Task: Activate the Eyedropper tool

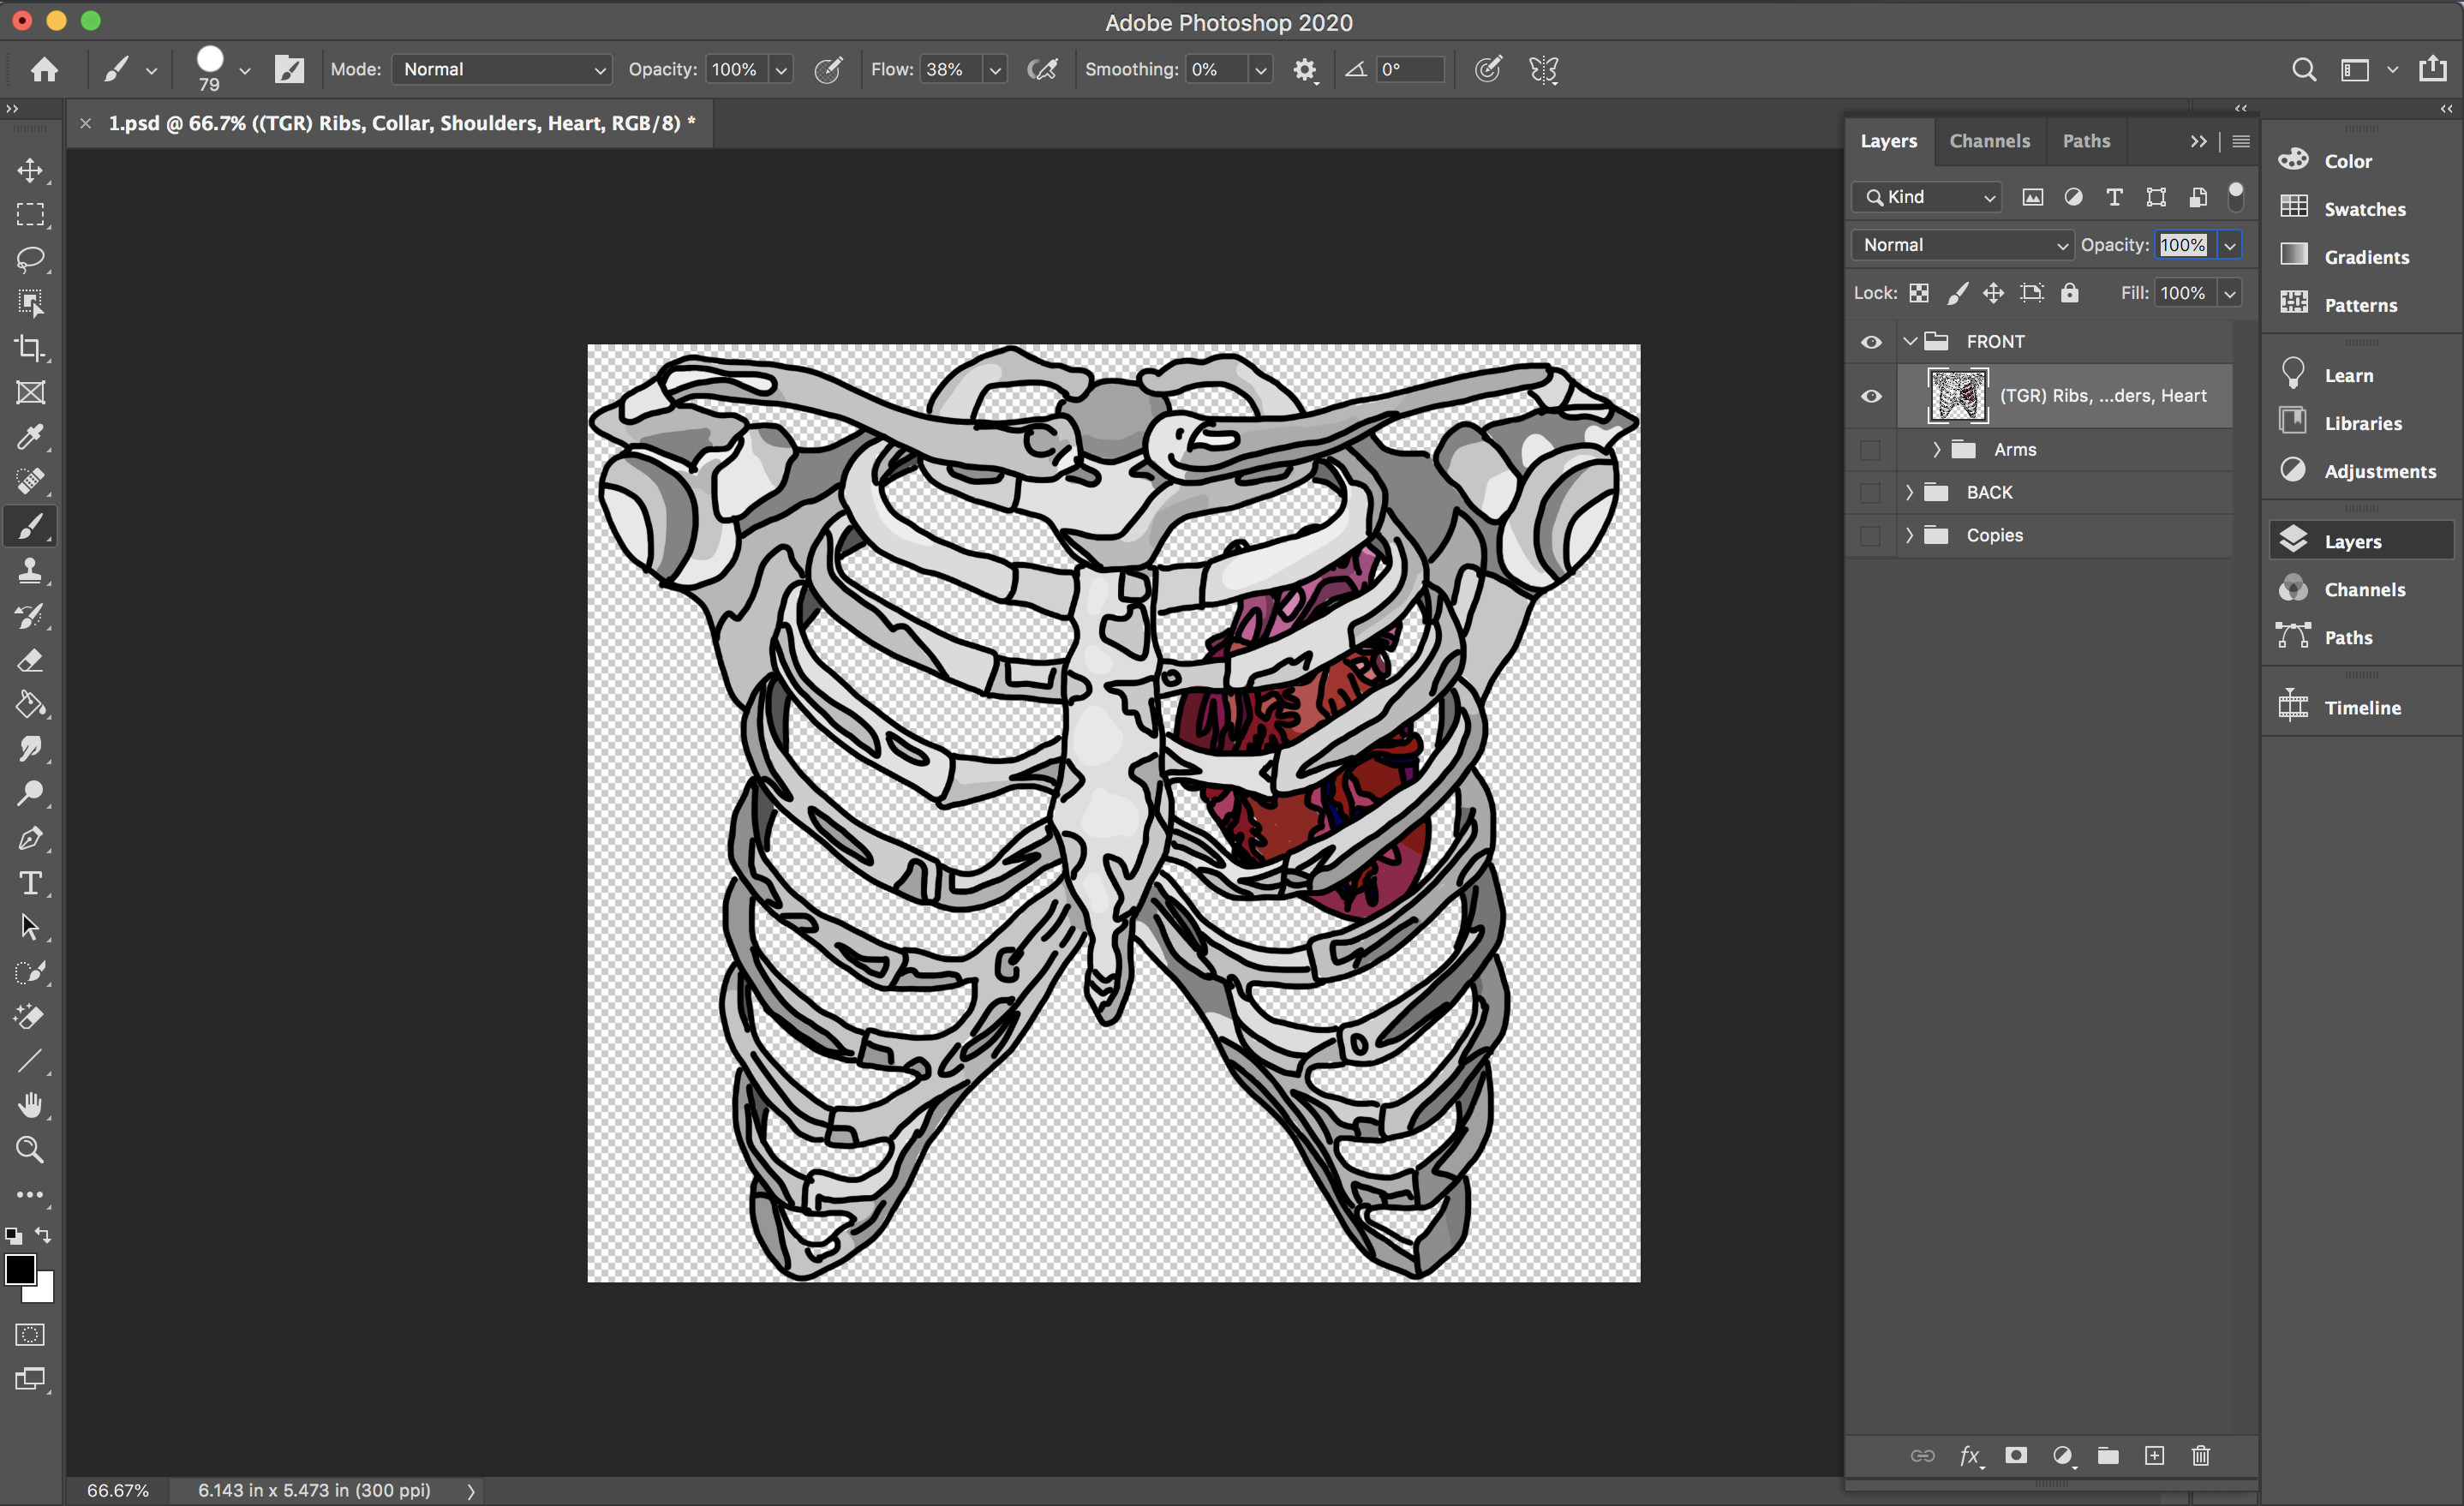Action: click(x=30, y=437)
